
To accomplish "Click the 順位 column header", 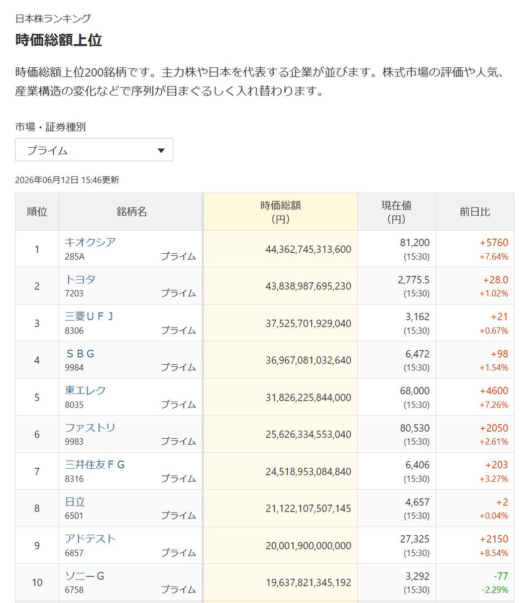I will pos(37,212).
